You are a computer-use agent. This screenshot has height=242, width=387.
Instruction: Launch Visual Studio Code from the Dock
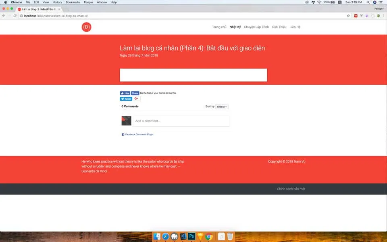[183, 236]
